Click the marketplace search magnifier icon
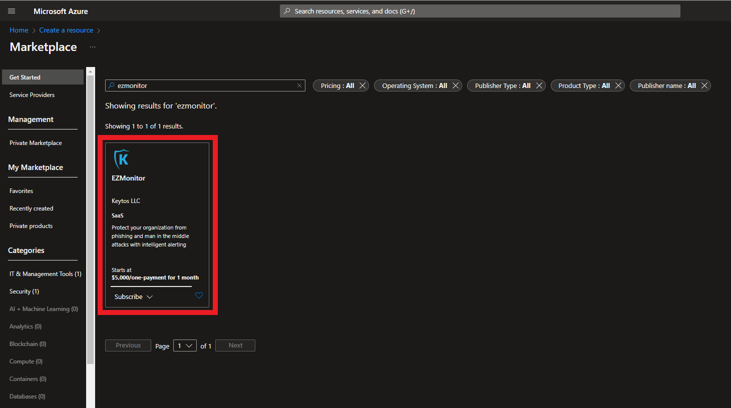The height and width of the screenshot is (408, 731). click(112, 85)
